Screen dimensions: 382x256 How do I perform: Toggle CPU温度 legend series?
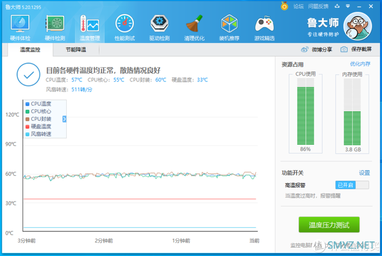[x=39, y=104]
